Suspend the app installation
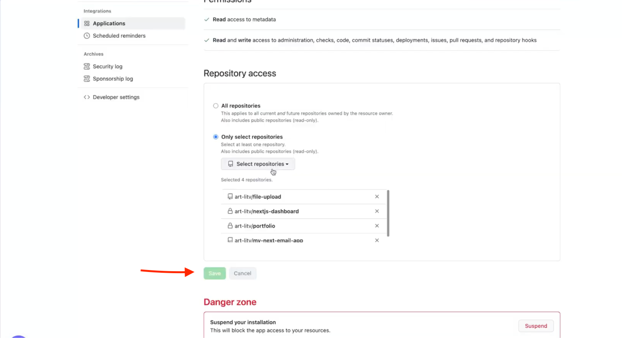This screenshot has height=338, width=622. click(x=536, y=326)
